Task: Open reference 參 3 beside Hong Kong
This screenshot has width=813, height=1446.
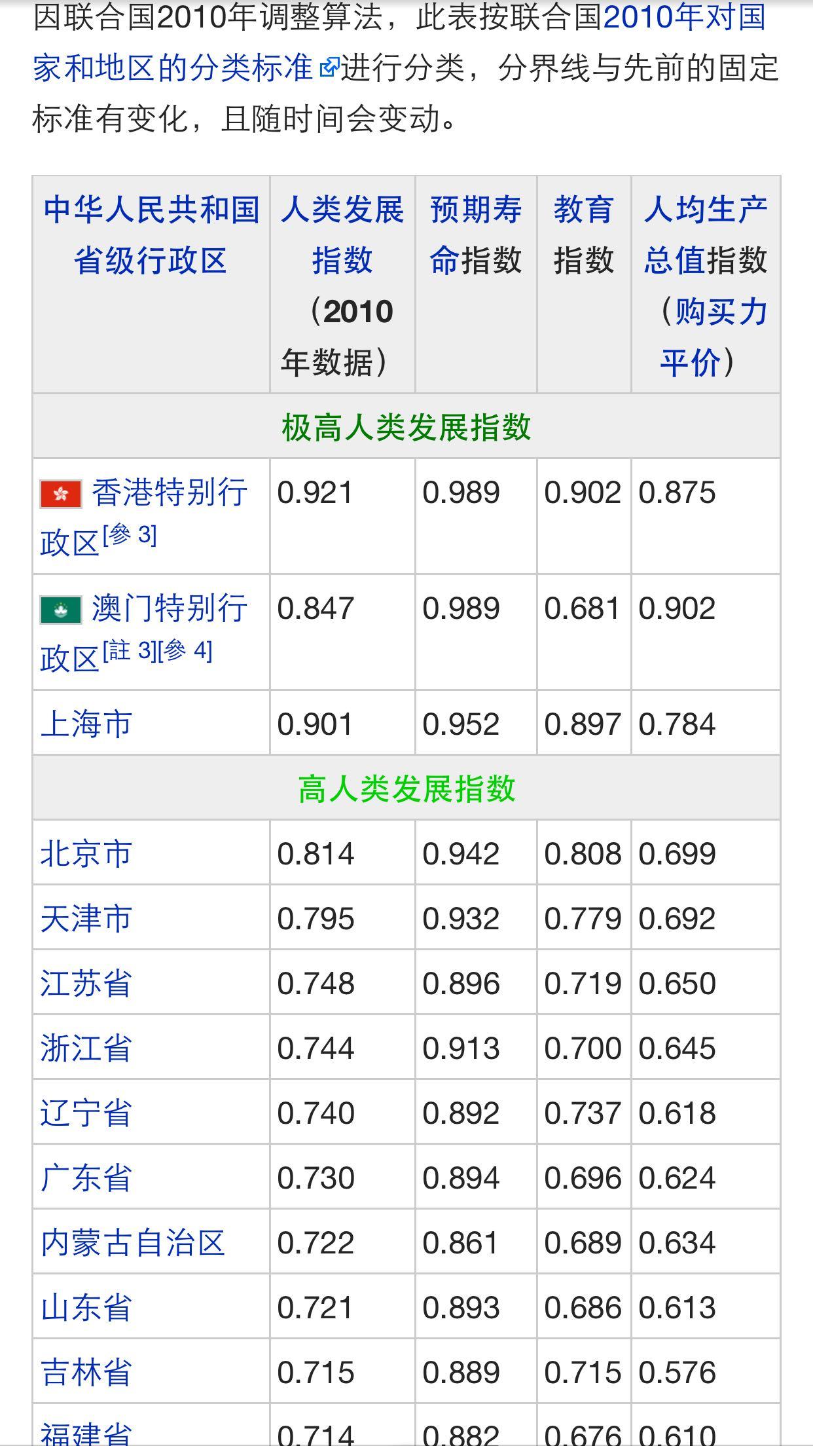Action: click(130, 536)
